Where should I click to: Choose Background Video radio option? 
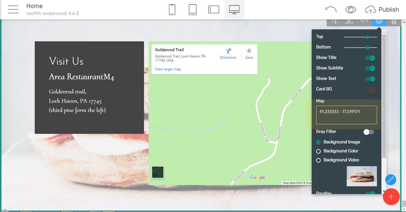pos(319,160)
